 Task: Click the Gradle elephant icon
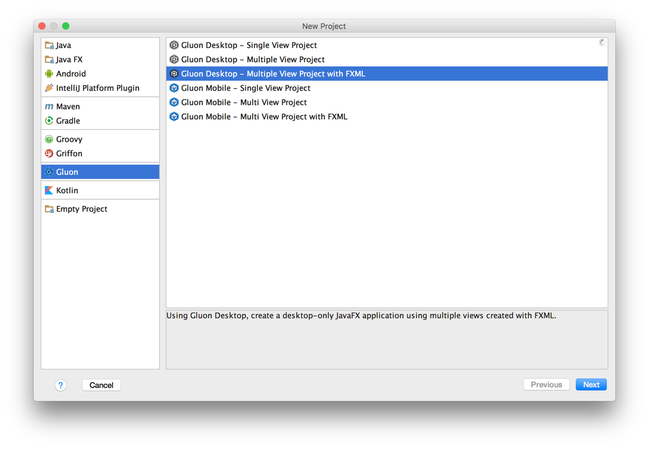pos(49,121)
